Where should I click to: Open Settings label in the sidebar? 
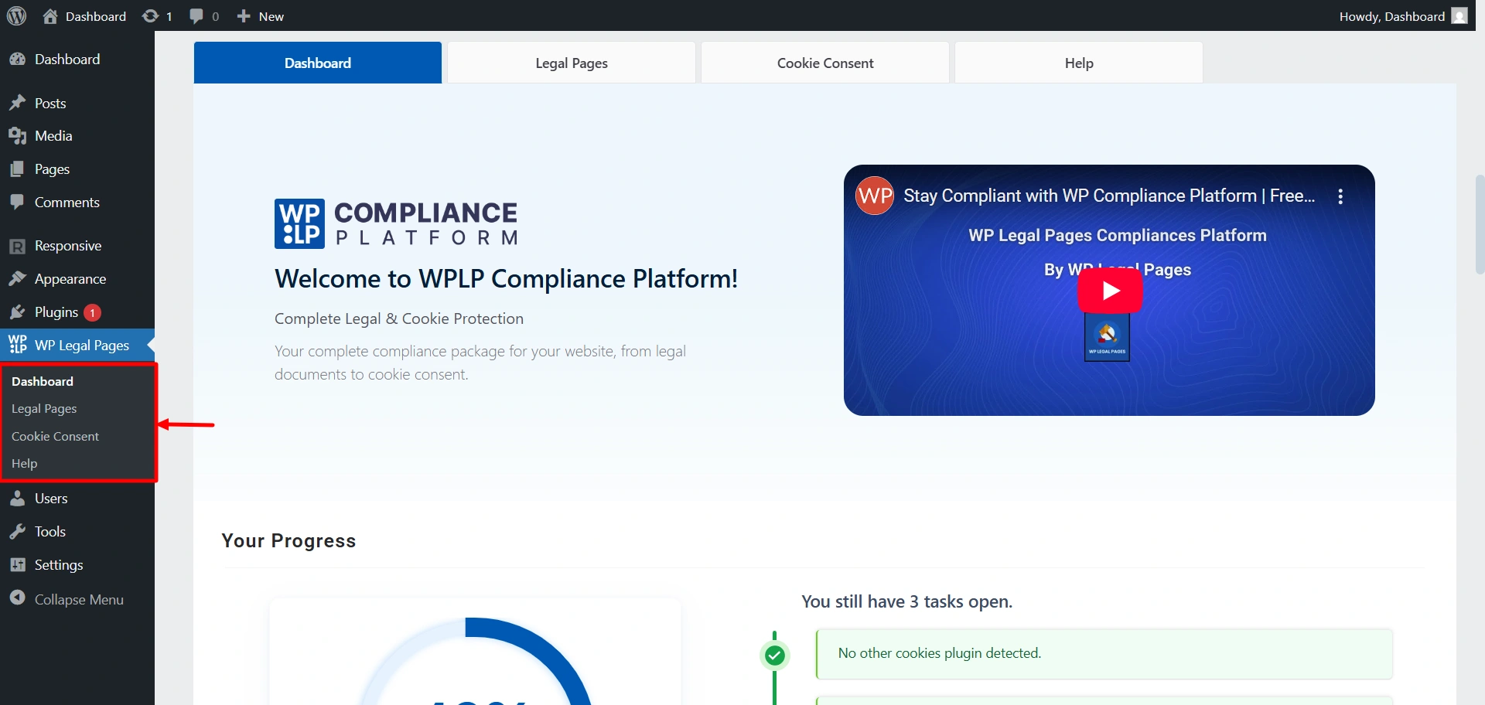pos(59,565)
